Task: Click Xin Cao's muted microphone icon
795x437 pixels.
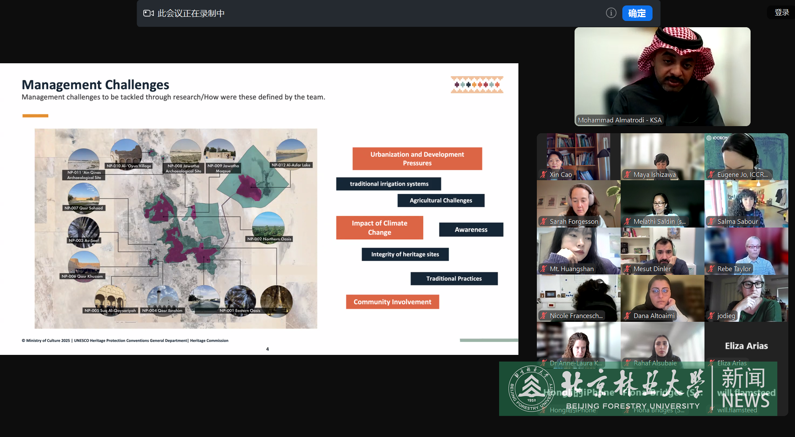Action: point(544,175)
